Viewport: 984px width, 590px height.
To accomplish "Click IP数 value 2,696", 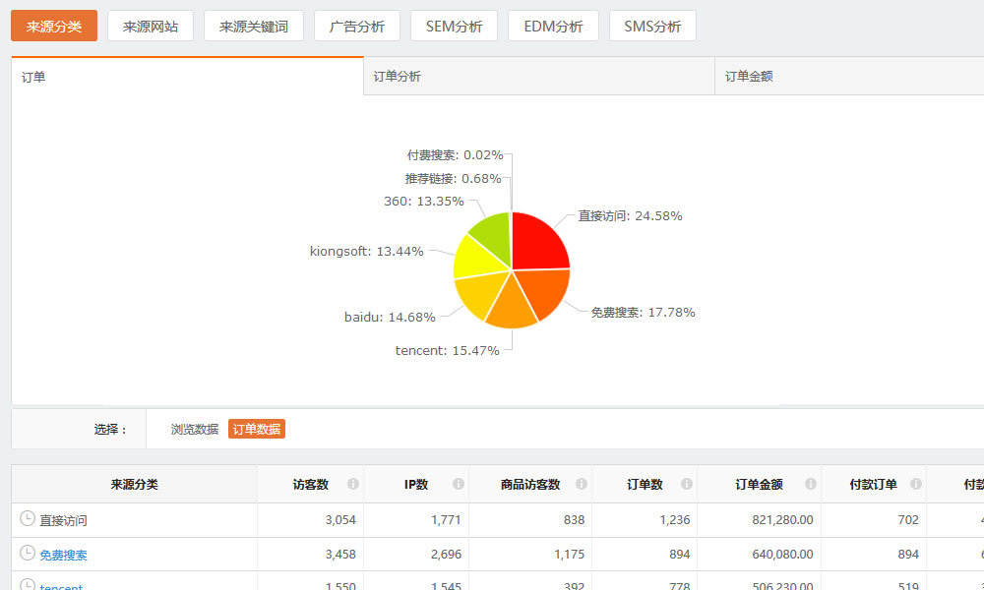I will (446, 555).
